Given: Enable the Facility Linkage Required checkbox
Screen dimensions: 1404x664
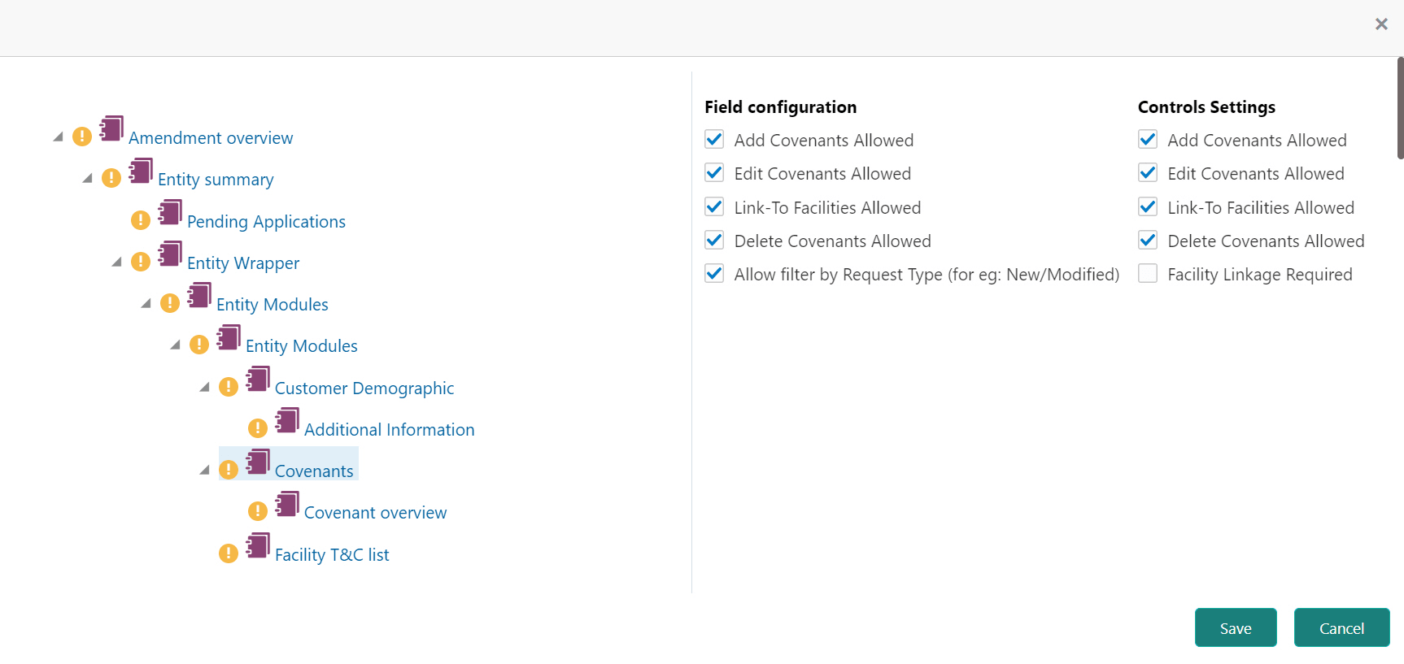Looking at the screenshot, I should 1148,274.
